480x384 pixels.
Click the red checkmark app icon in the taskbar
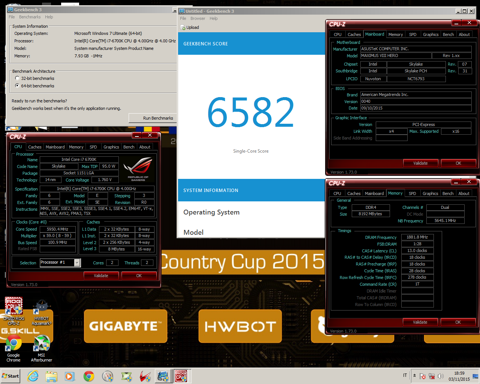click(145, 376)
